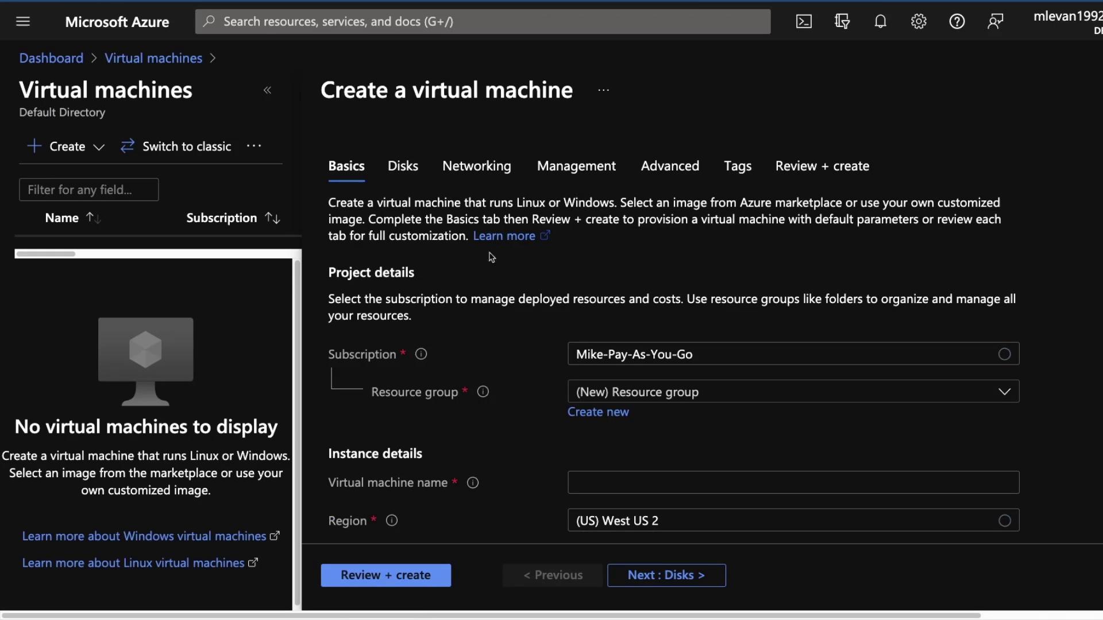Click the Next : Disks button
The image size is (1103, 620).
pyautogui.click(x=666, y=575)
